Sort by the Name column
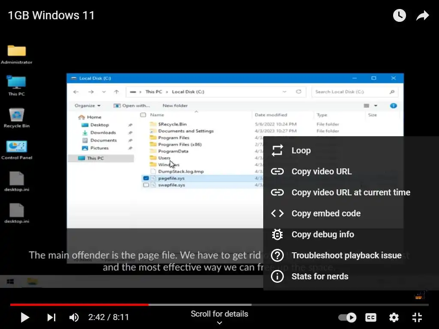439x329 pixels. [157, 115]
